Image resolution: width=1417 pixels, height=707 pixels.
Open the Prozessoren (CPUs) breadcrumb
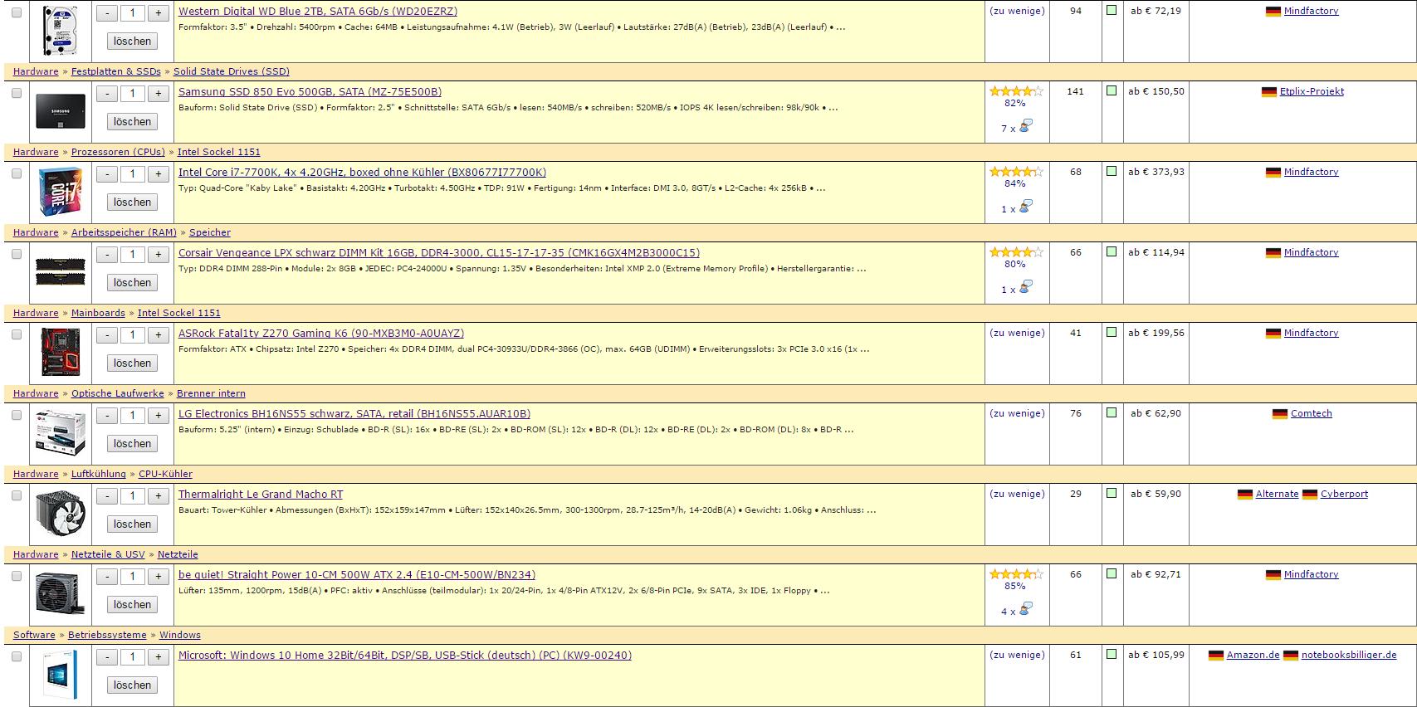[118, 152]
